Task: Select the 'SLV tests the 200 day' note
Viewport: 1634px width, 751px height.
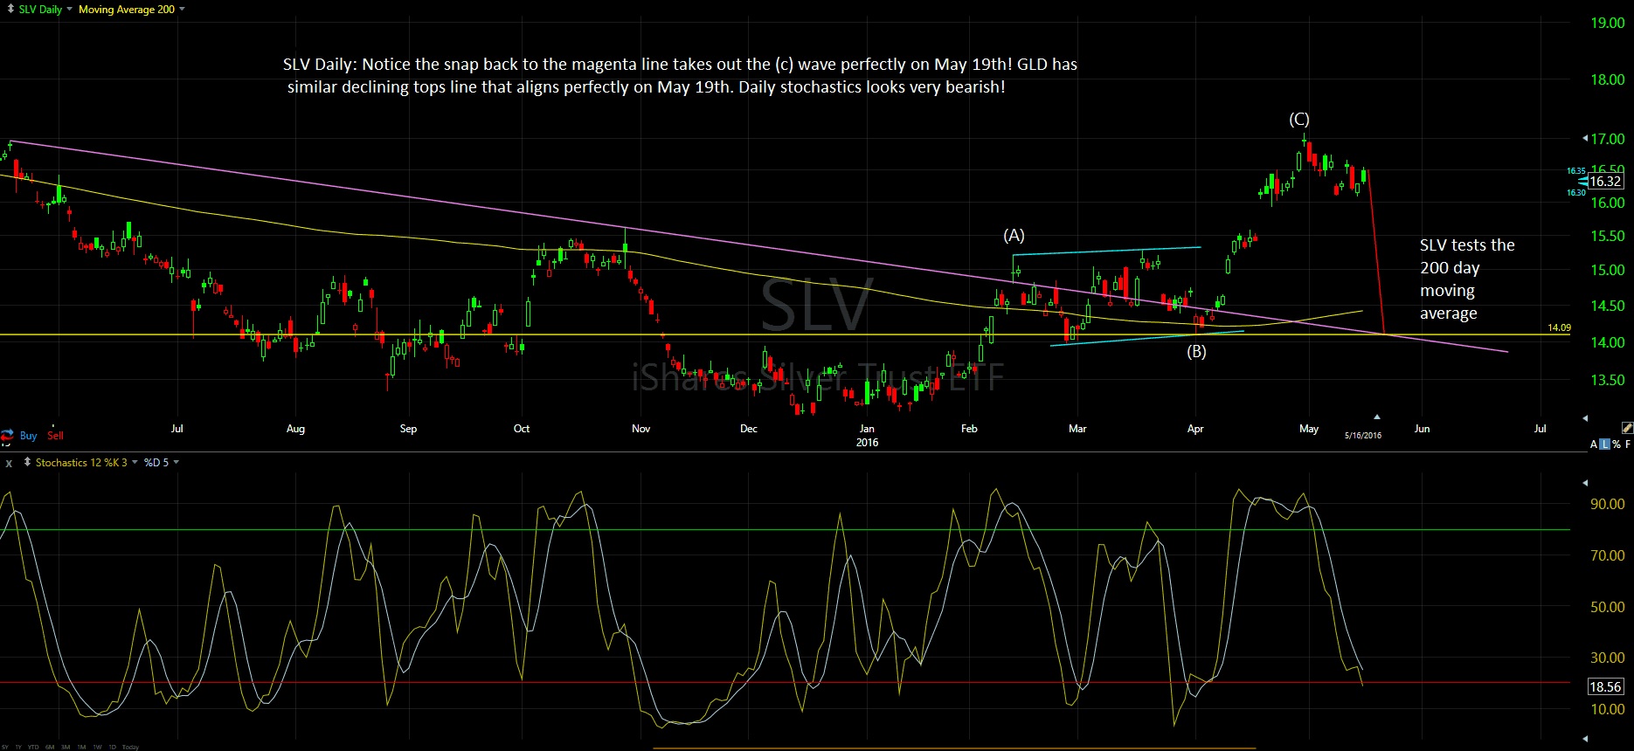Action: (1467, 279)
